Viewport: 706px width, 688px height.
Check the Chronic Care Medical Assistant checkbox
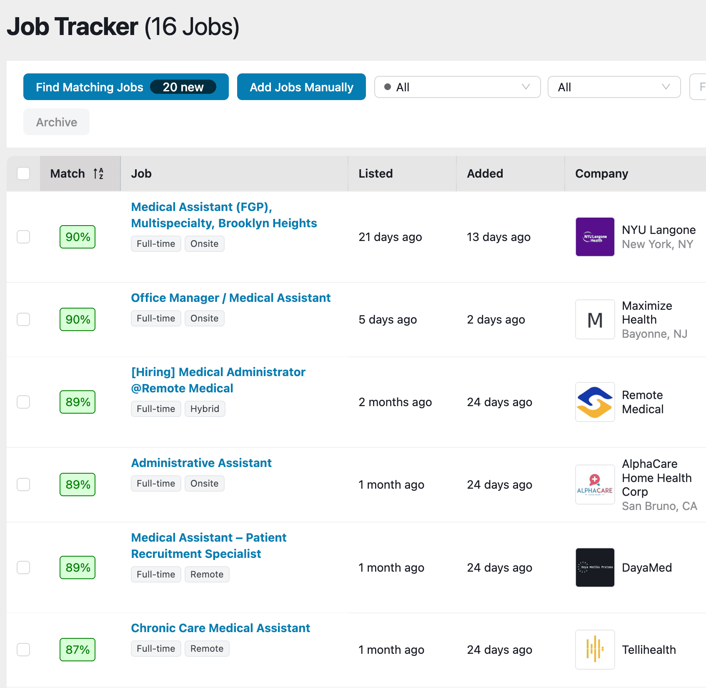(23, 650)
